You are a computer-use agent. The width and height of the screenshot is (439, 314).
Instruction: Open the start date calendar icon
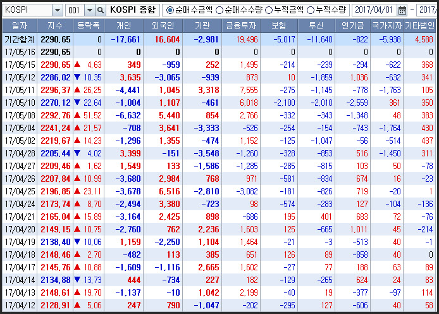tap(402, 10)
